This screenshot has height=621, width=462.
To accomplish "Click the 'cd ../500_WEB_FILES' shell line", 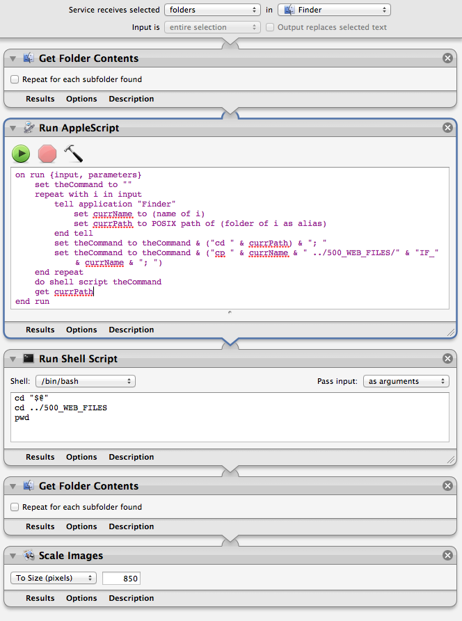I will point(61,408).
